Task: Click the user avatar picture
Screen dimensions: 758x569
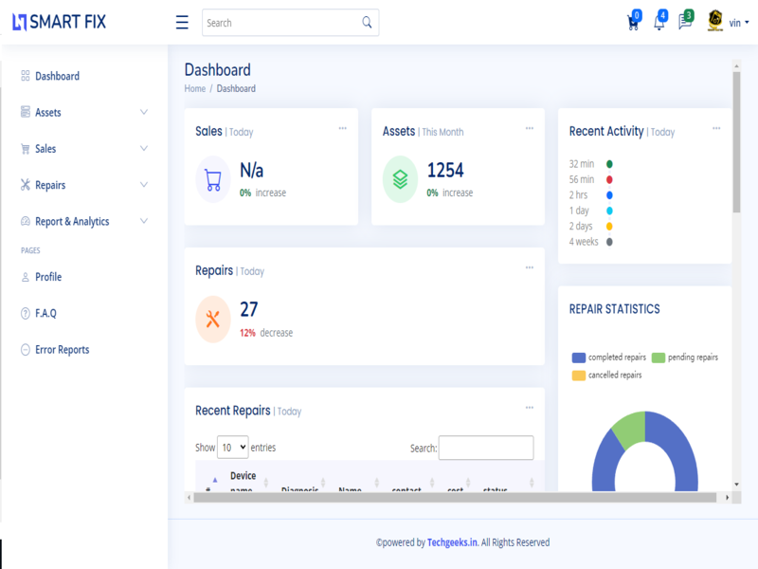Action: (715, 22)
